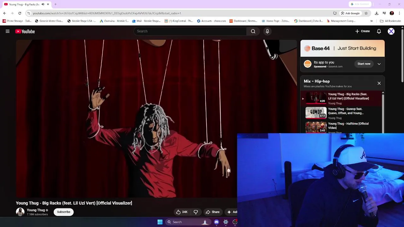
Task: Open the Windows Start menu
Action: pyautogui.click(x=160, y=222)
